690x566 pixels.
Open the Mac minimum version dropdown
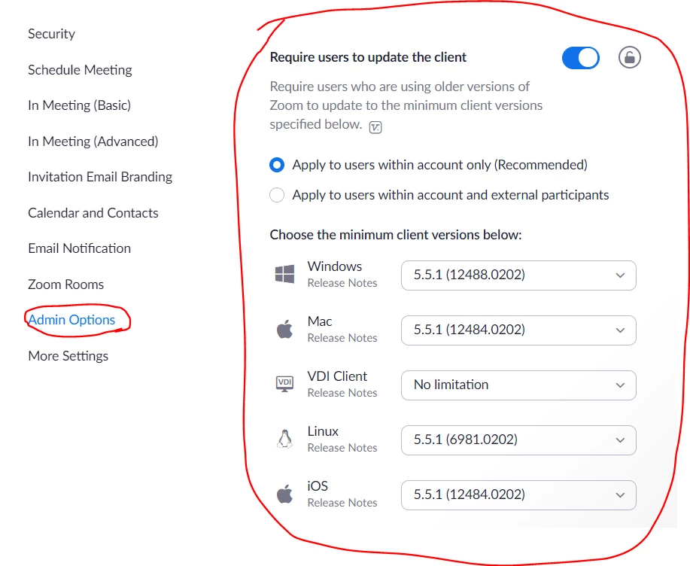[x=518, y=330]
